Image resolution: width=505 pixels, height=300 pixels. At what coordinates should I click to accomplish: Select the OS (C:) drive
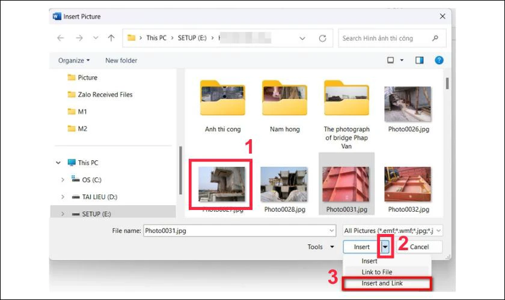87,180
